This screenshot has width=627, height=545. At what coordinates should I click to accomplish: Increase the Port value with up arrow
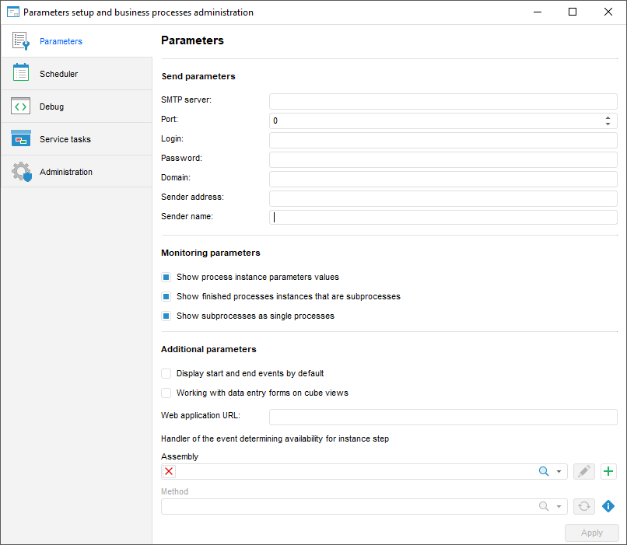pyautogui.click(x=608, y=117)
